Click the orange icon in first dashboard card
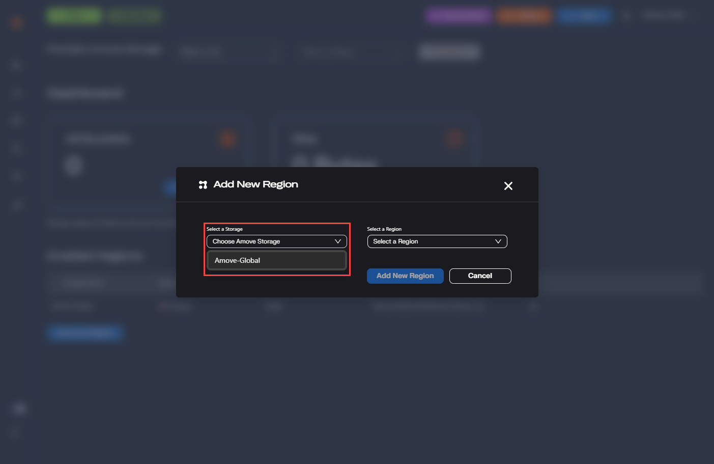The width and height of the screenshot is (714, 464). pyautogui.click(x=228, y=139)
